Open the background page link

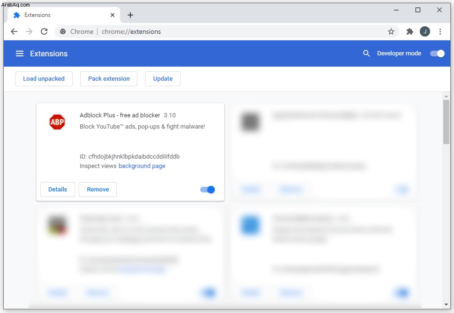[142, 166]
